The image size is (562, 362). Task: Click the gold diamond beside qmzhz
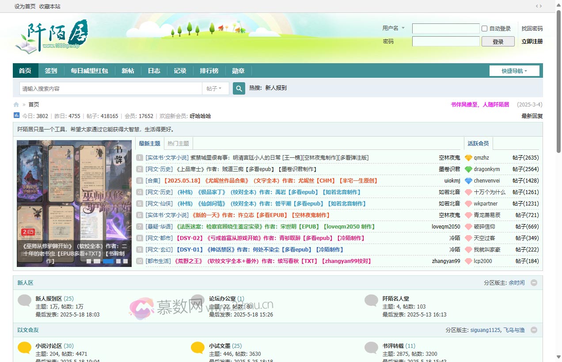pyautogui.click(x=468, y=158)
